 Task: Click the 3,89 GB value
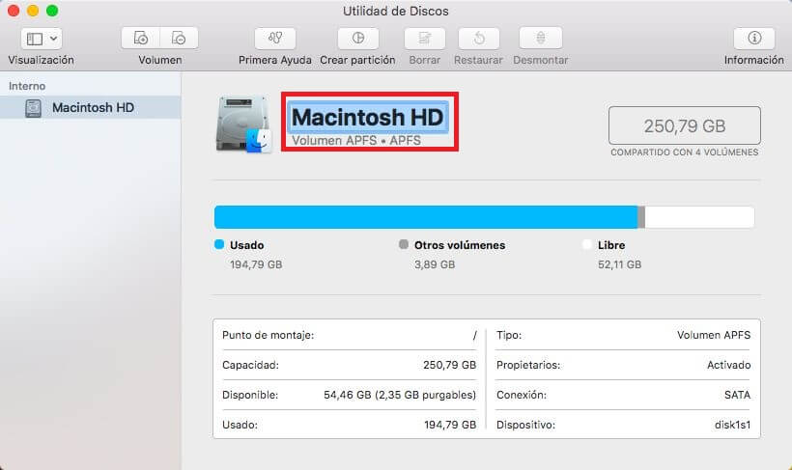[435, 264]
